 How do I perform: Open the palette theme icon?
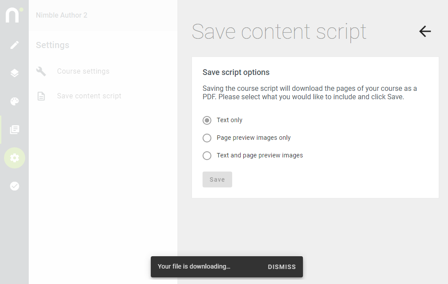pyautogui.click(x=14, y=101)
